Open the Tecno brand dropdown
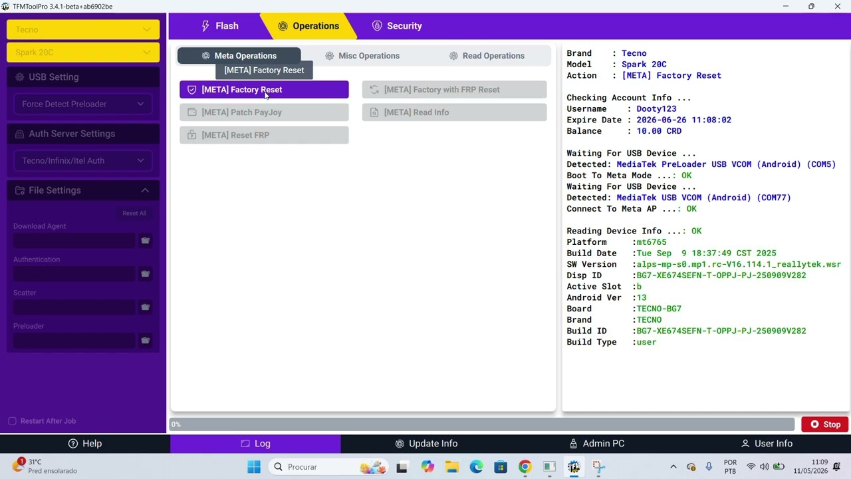Image resolution: width=851 pixels, height=479 pixels. pyautogui.click(x=83, y=29)
